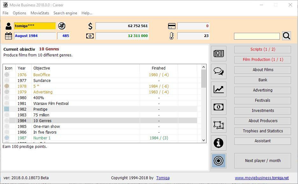Click the target objectives icon
Screen dimensions: 298x184
coord(218,161)
